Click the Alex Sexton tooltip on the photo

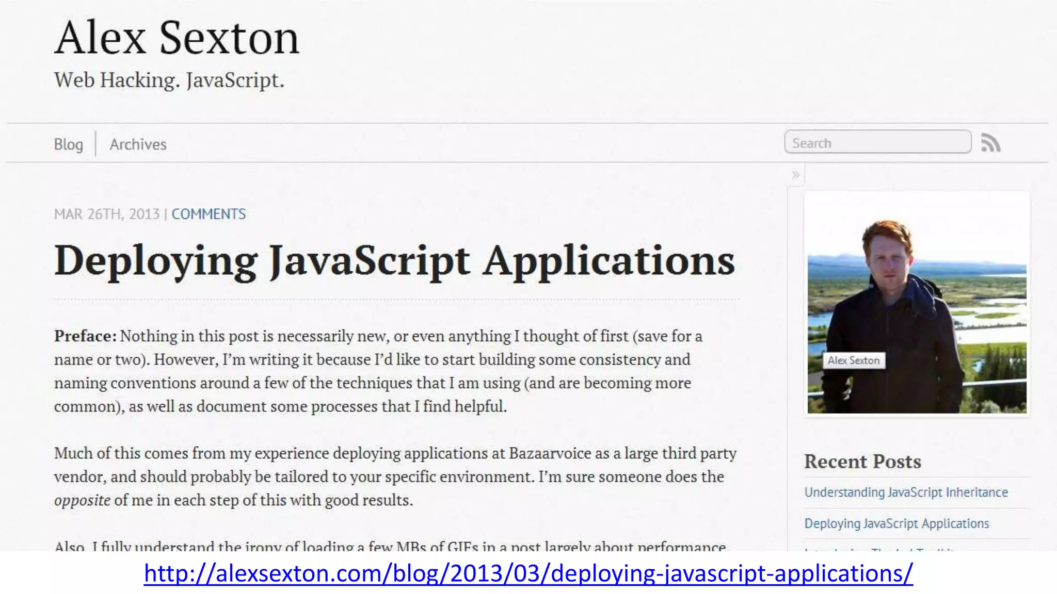pyautogui.click(x=854, y=360)
